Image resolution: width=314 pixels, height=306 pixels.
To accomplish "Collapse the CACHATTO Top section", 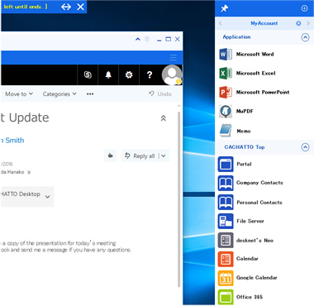I will tap(305, 147).
